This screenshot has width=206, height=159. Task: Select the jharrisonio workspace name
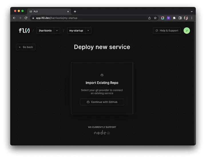(x=45, y=31)
